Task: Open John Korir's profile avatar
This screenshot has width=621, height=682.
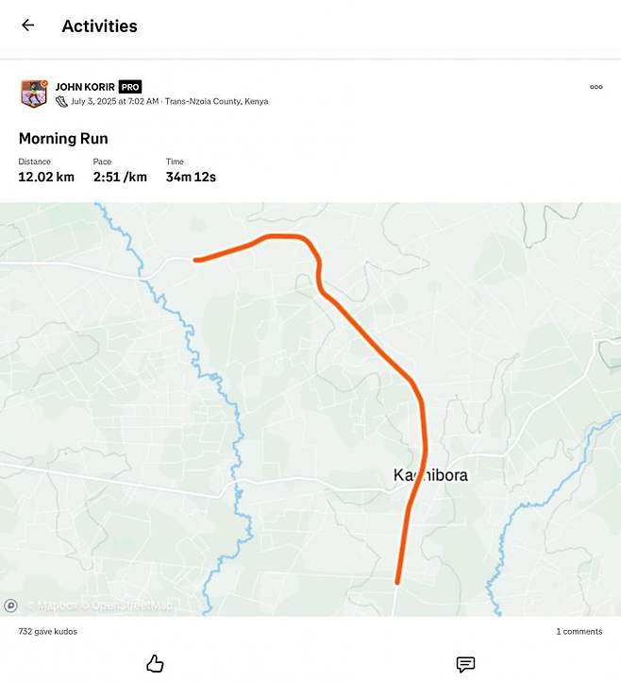Action: [33, 94]
